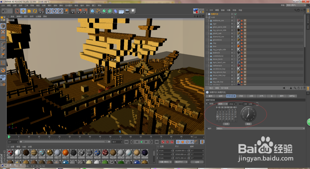This screenshot has height=169, width=310.
Task: Select the Rotate tool
Action: [x=35, y=11]
